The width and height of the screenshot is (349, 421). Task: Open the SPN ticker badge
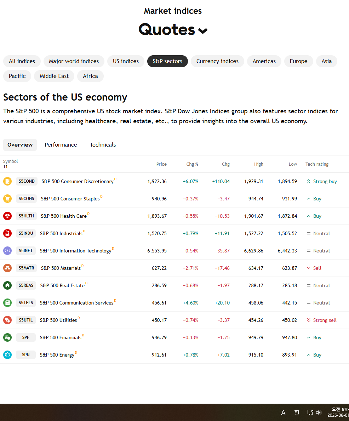[26, 355]
